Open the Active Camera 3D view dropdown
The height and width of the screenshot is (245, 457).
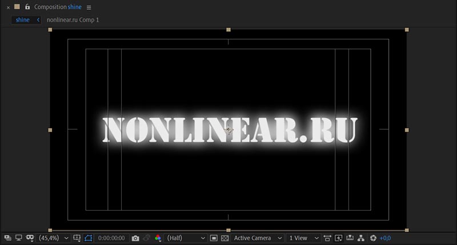click(258, 238)
